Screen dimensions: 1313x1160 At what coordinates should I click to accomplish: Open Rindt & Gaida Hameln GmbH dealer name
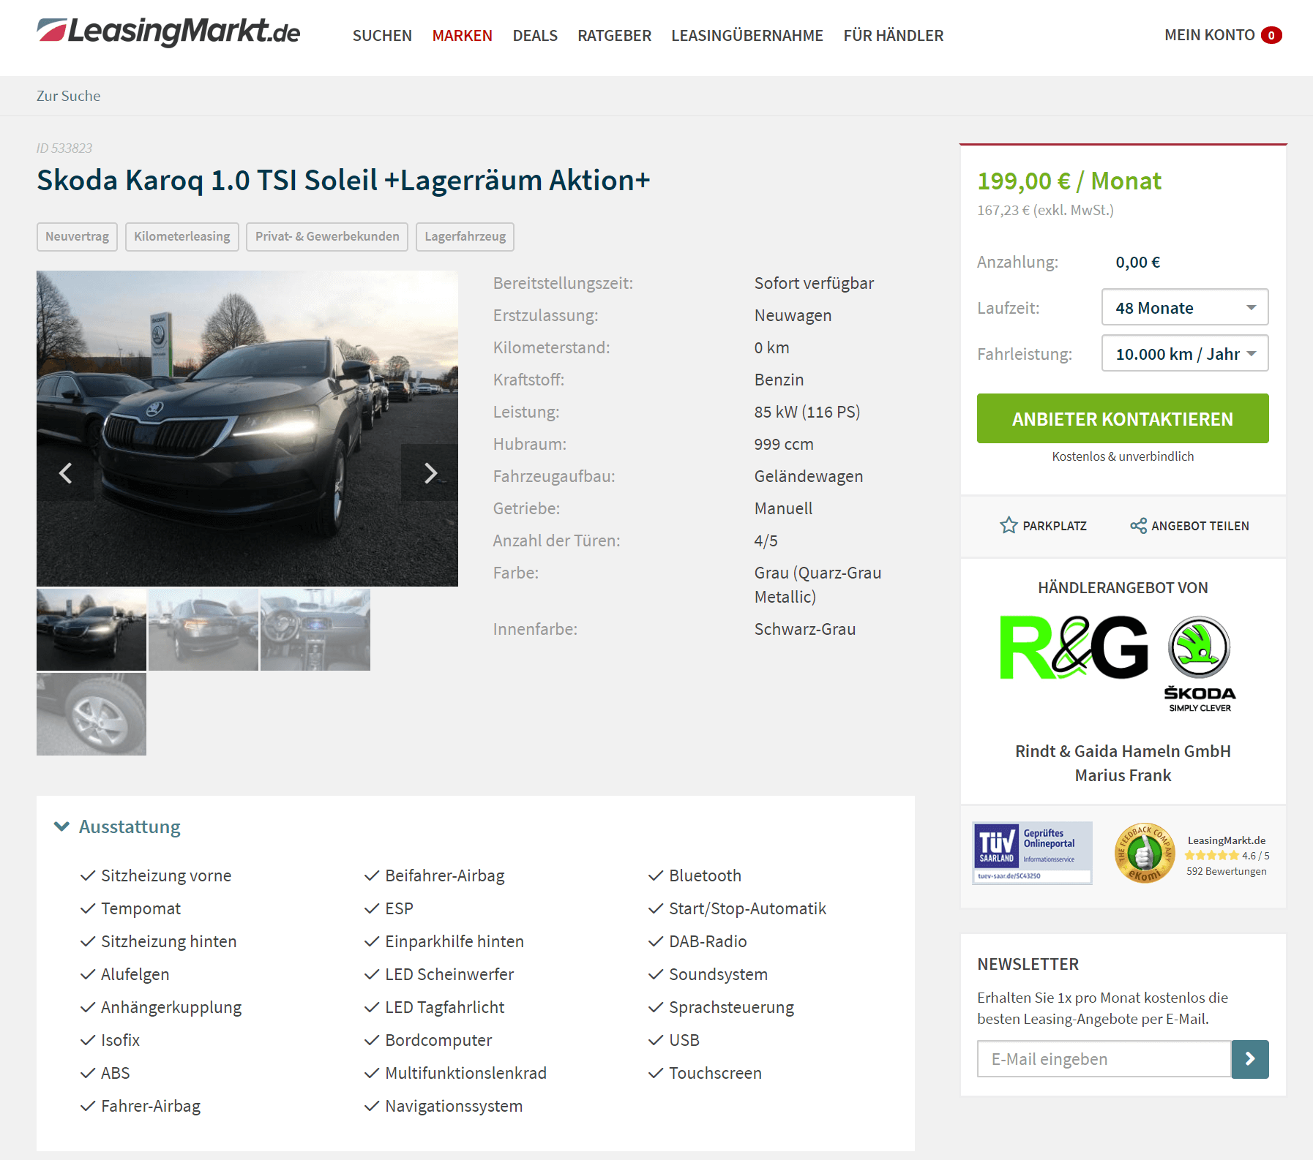tap(1123, 751)
